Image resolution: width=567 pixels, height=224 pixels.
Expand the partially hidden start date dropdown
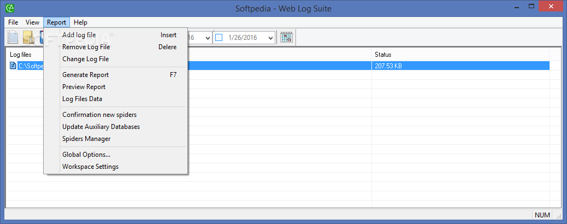(208, 38)
